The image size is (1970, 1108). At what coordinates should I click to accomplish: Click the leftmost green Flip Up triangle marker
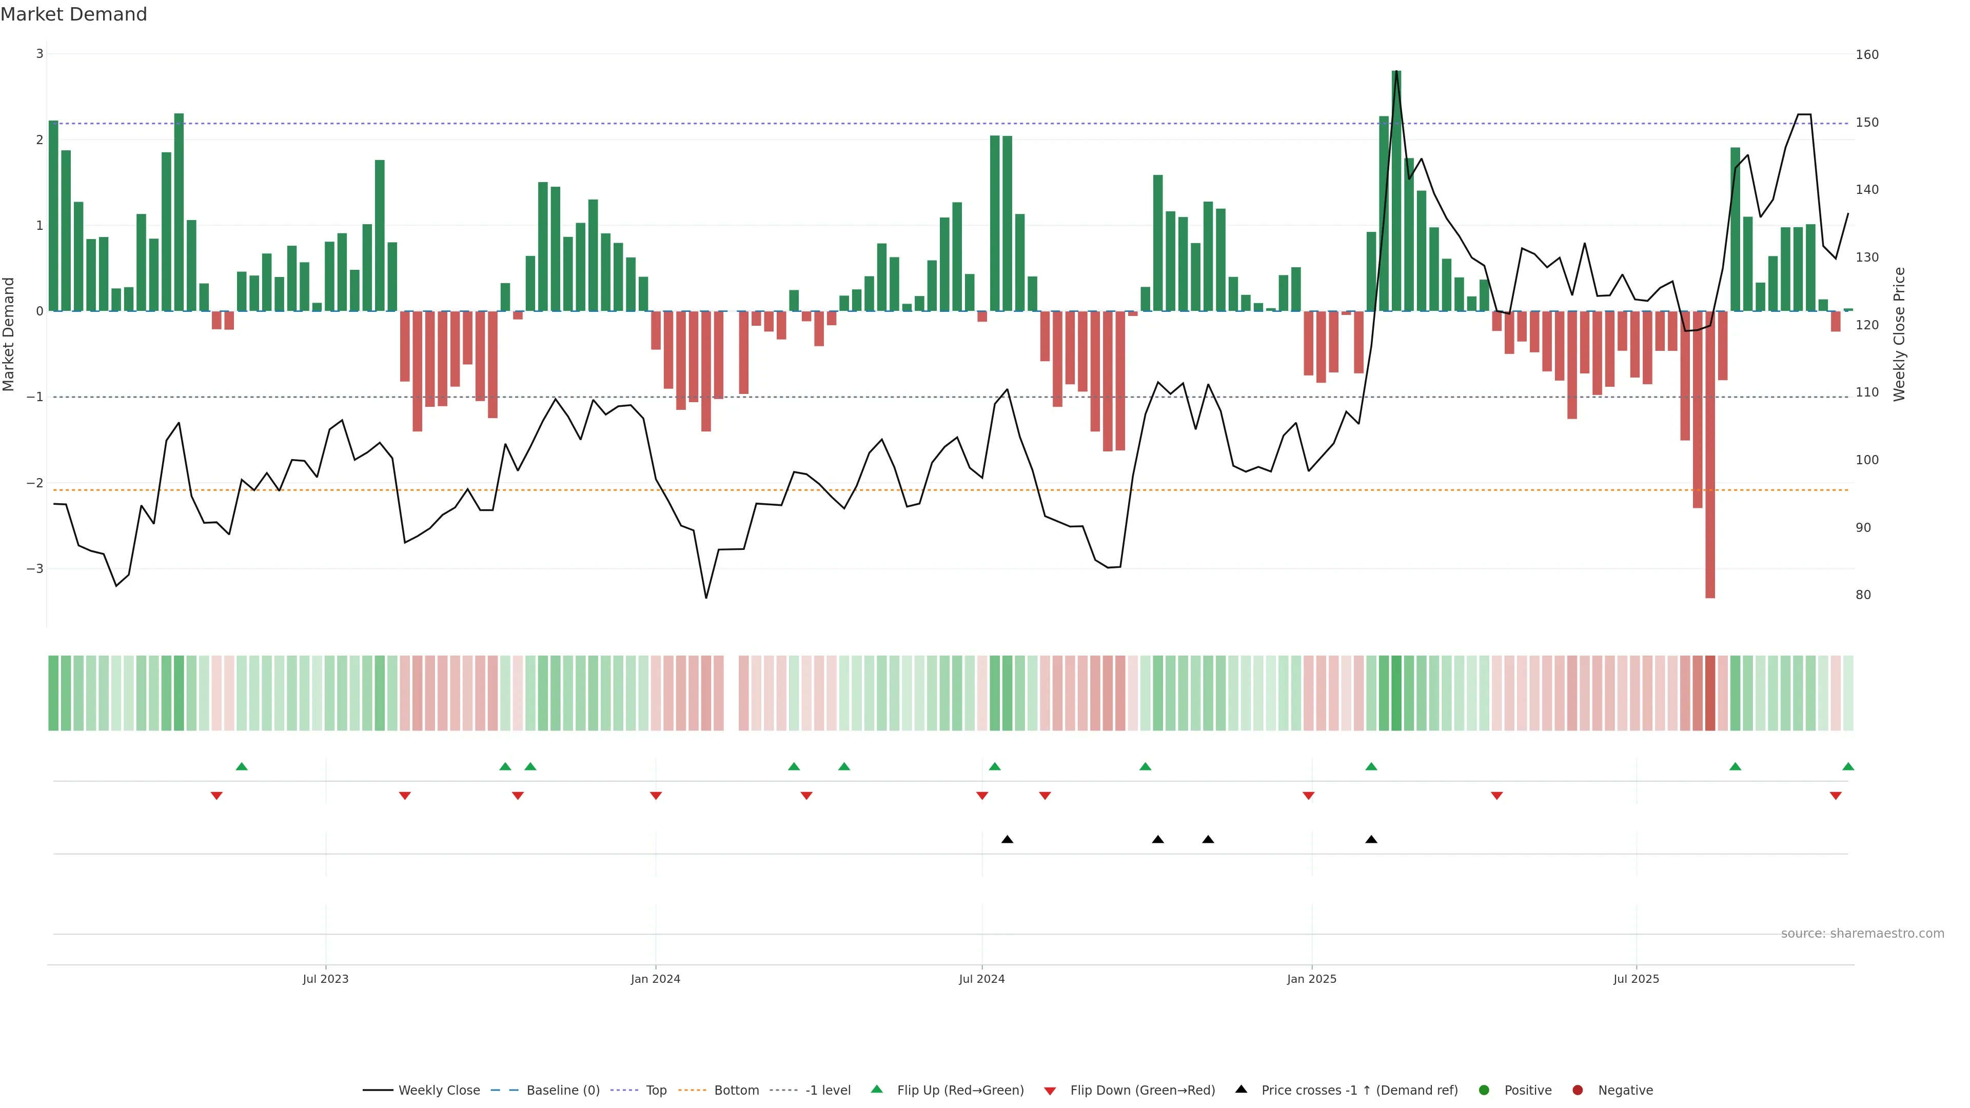point(242,766)
